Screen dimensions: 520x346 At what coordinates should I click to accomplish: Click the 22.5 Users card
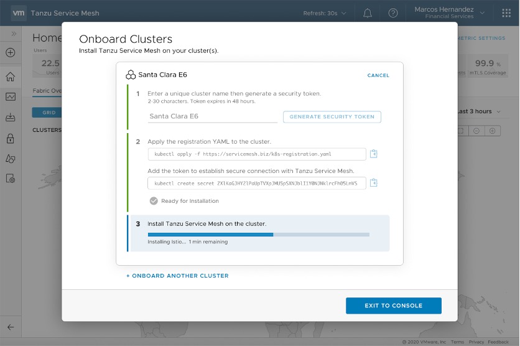(x=47, y=66)
